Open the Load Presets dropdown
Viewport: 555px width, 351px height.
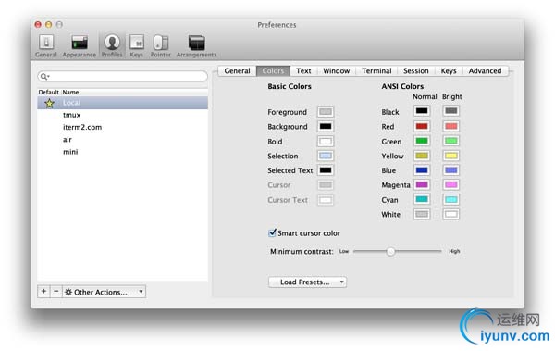(x=307, y=282)
